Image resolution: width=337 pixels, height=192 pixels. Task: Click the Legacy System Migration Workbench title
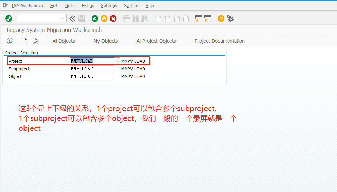[54, 30]
